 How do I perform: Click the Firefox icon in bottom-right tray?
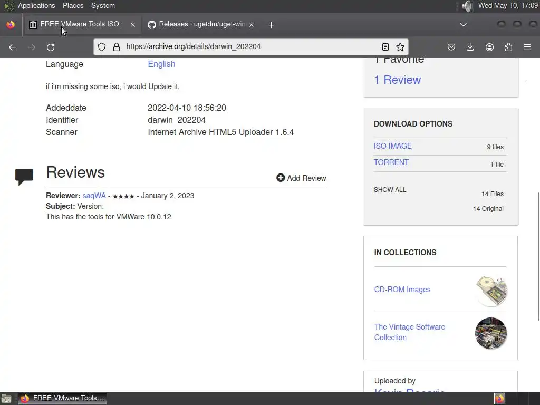click(499, 399)
